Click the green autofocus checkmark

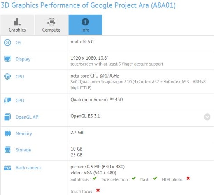pos(95,178)
